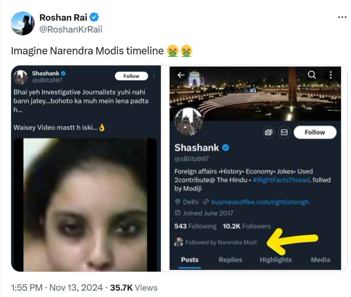Click the Follow button on Shashank's post
This screenshot has width=351, height=297.
tap(131, 76)
